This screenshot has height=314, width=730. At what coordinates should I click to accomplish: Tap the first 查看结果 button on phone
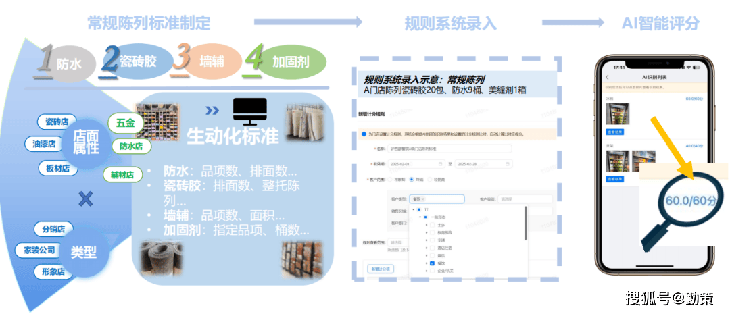click(x=616, y=131)
